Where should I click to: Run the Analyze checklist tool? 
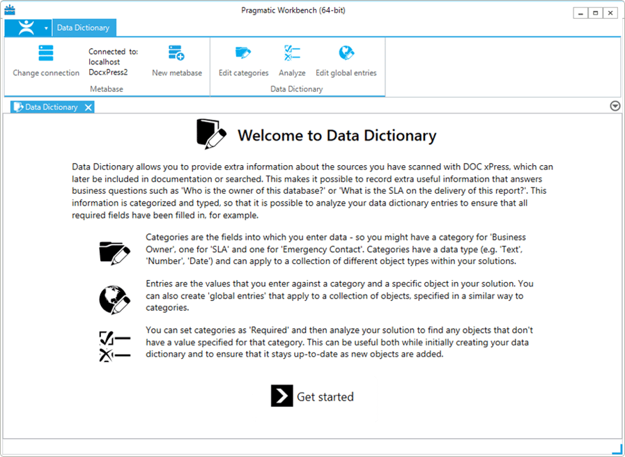point(292,54)
